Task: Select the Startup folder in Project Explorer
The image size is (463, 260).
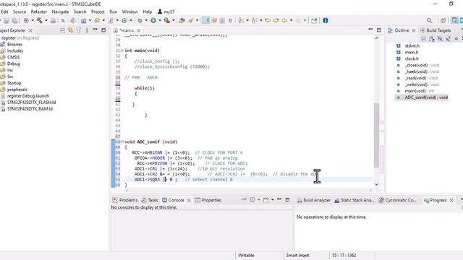Action: [14, 83]
